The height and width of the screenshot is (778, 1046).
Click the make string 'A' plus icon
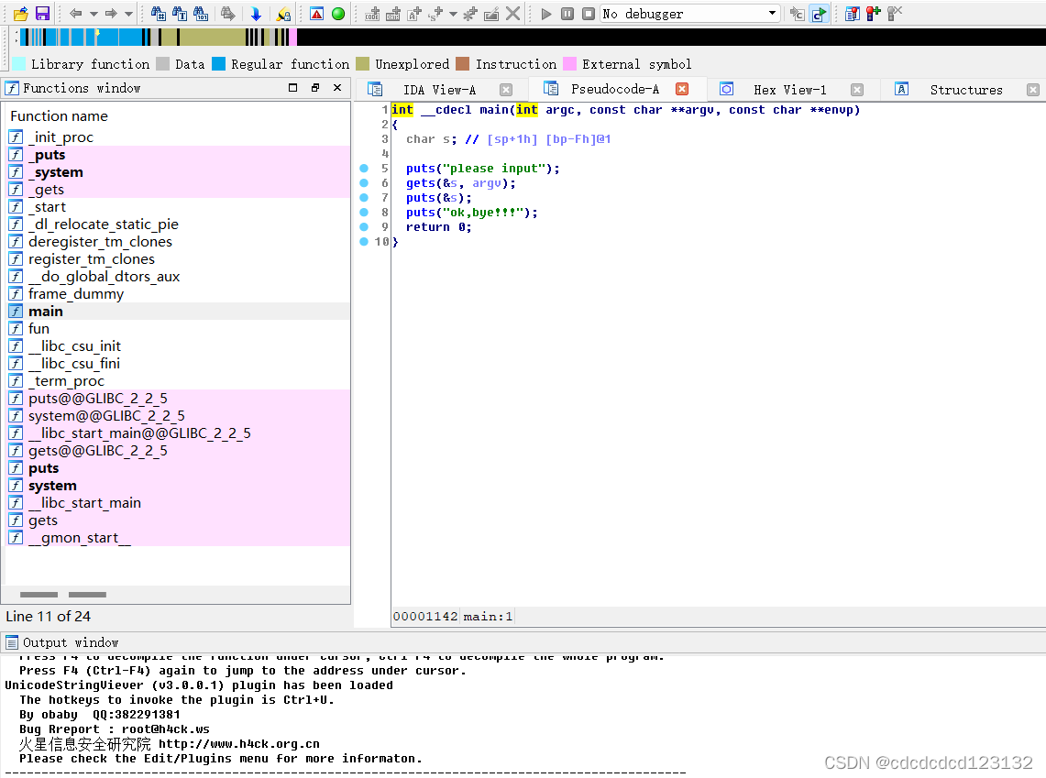tap(414, 14)
